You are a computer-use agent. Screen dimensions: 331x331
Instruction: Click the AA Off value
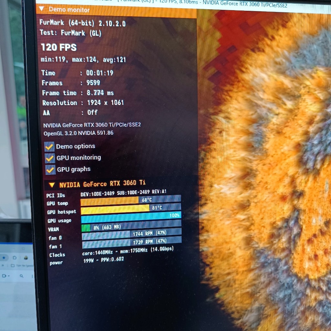point(92,112)
